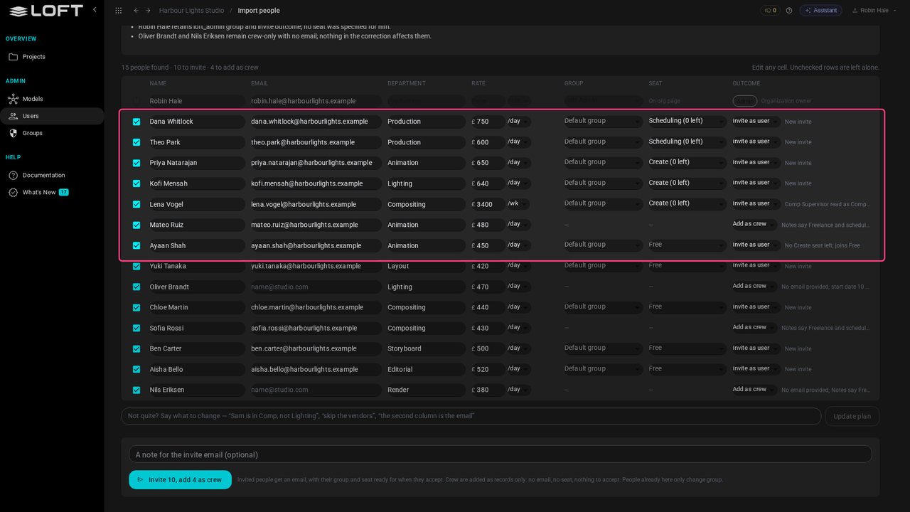Go forward with the right arrow
Image resolution: width=910 pixels, height=512 pixels.
coord(148,11)
